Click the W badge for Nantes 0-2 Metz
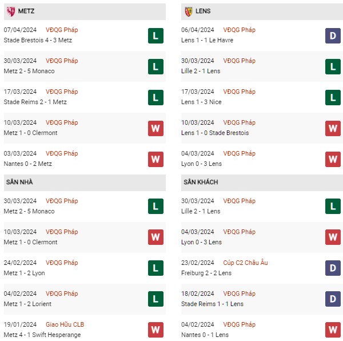 coord(155,159)
